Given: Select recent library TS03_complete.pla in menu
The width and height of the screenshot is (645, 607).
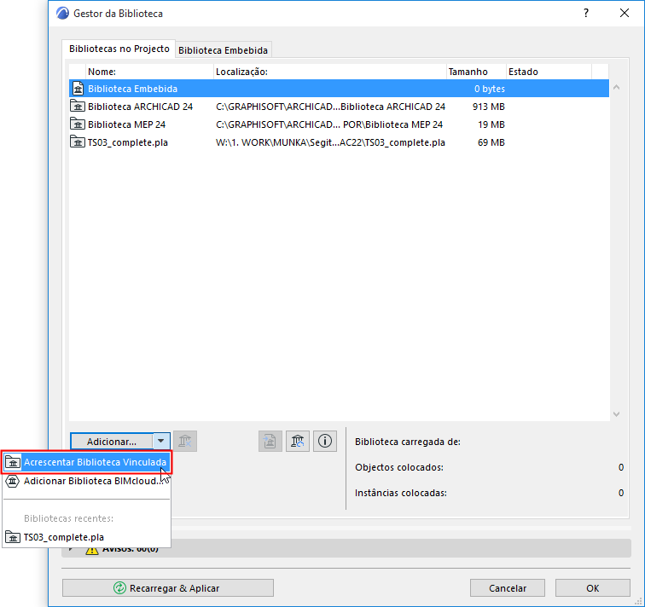Looking at the screenshot, I should (x=86, y=537).
